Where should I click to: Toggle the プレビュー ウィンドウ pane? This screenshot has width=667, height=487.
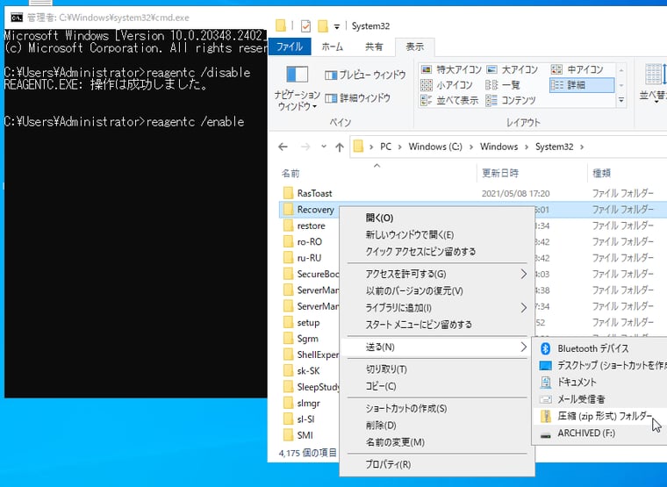365,75
